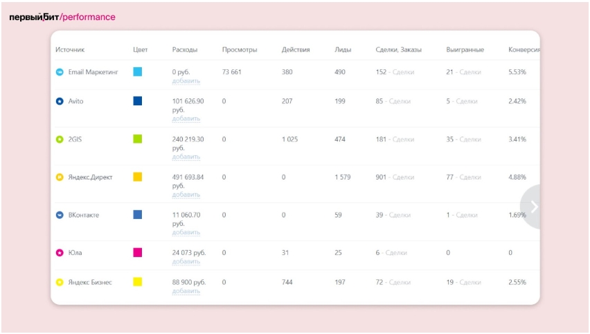Image resolution: width=590 pixels, height=334 pixels.
Task: Click the Просмотры value 73 661
Action: tap(231, 72)
